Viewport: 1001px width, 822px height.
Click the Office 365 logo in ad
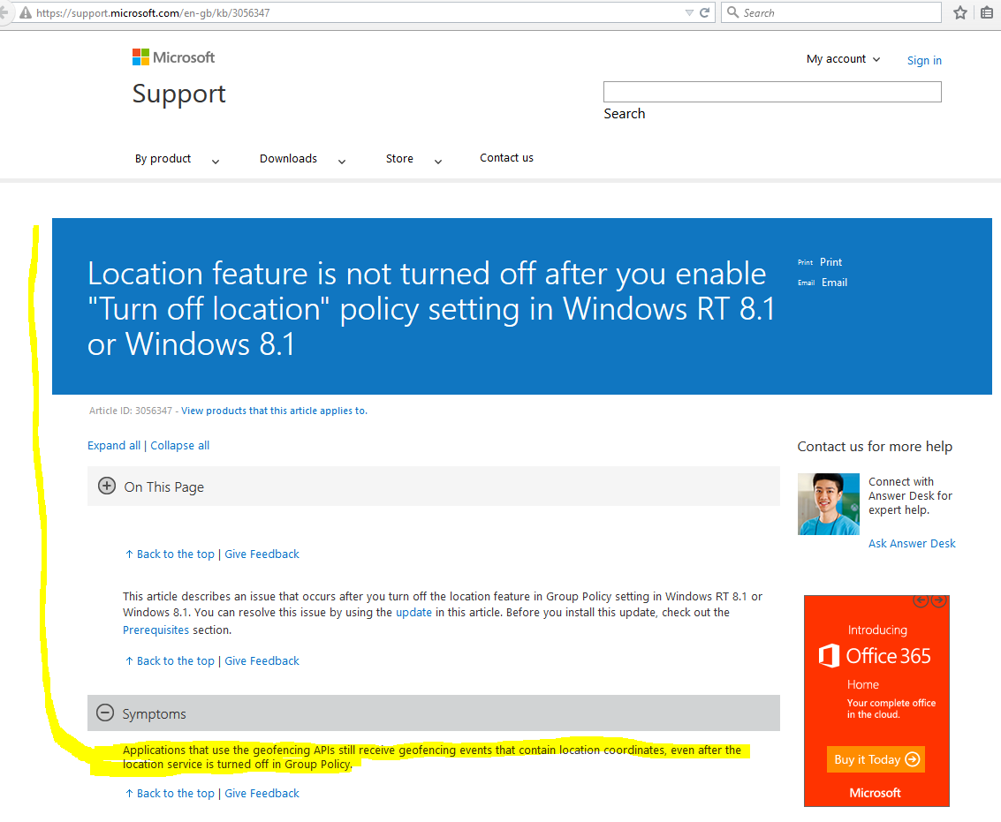pyautogui.click(x=875, y=655)
